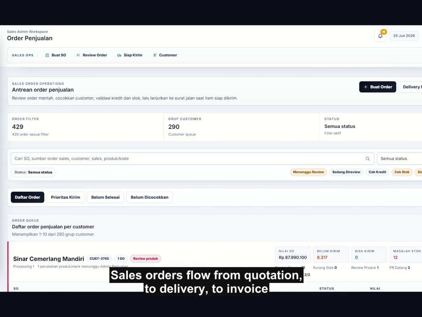Select the Daftar Order tab
The image size is (422, 317).
coord(27,197)
